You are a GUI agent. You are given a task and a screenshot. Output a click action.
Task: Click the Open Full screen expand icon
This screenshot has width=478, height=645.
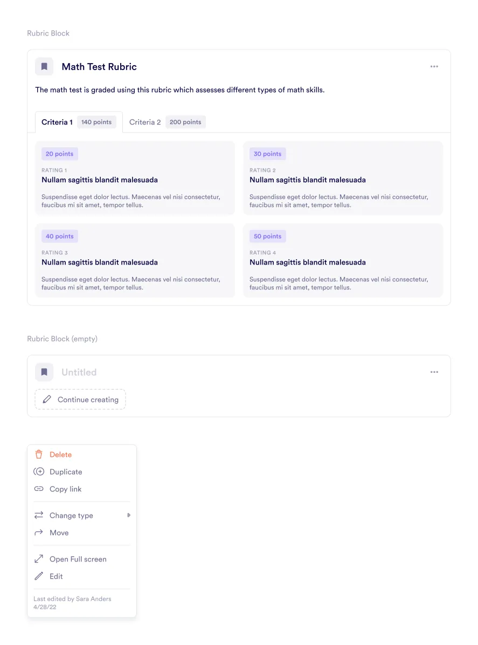pyautogui.click(x=39, y=559)
